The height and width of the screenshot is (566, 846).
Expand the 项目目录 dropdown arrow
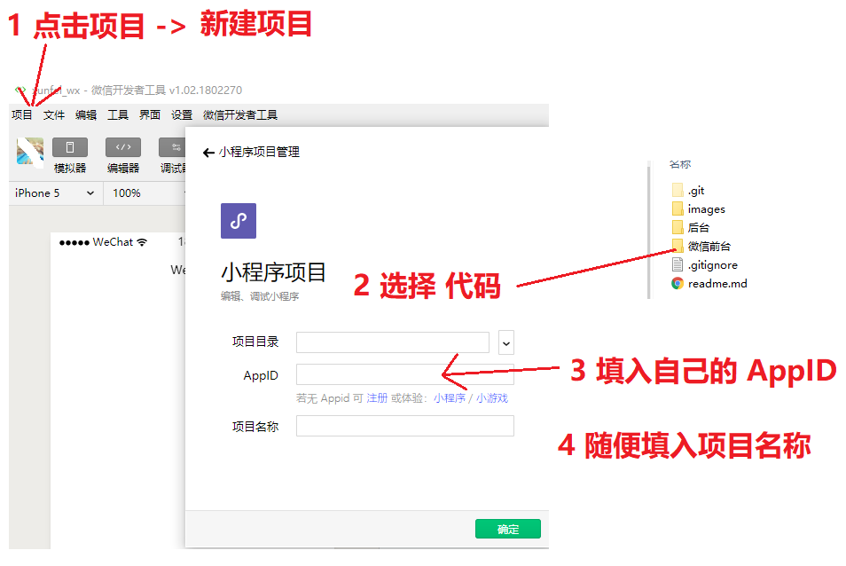click(506, 342)
